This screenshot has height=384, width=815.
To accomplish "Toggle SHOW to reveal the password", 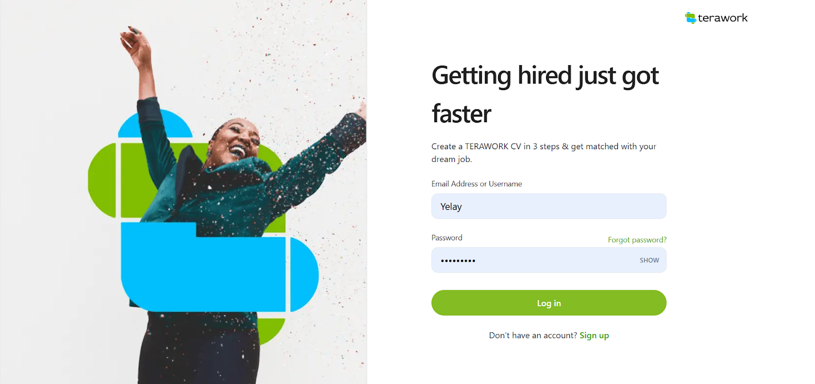I will (649, 260).
